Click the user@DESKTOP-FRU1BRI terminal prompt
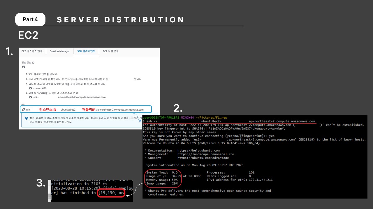The height and width of the screenshot is (209, 373). click(x=161, y=118)
